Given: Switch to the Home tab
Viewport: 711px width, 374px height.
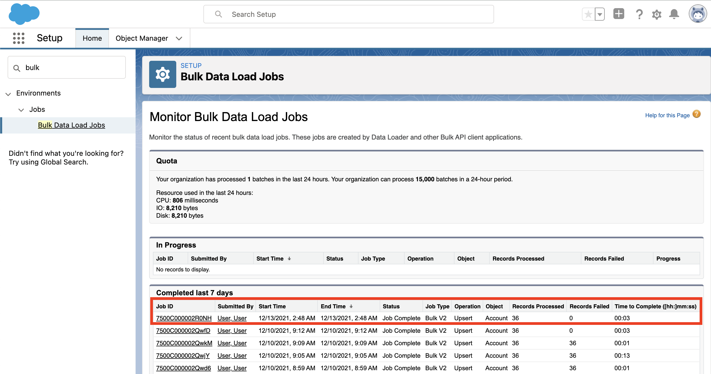Looking at the screenshot, I should tap(92, 38).
